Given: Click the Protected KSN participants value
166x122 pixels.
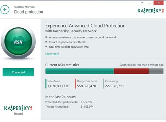Looking at the screenshot, I should coord(86,102).
